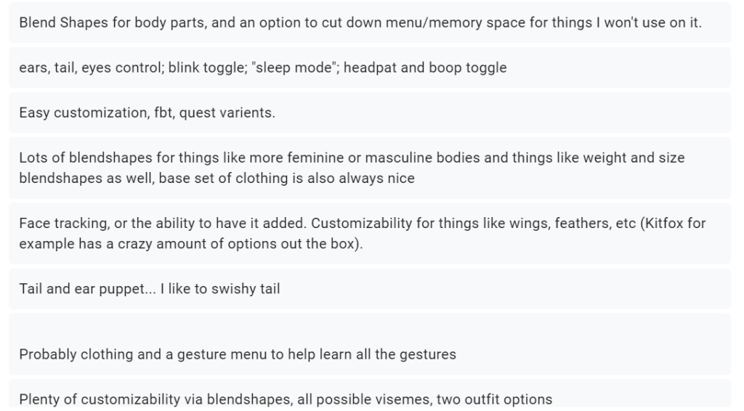Select the ears, tail, eyes control response

coord(262,68)
